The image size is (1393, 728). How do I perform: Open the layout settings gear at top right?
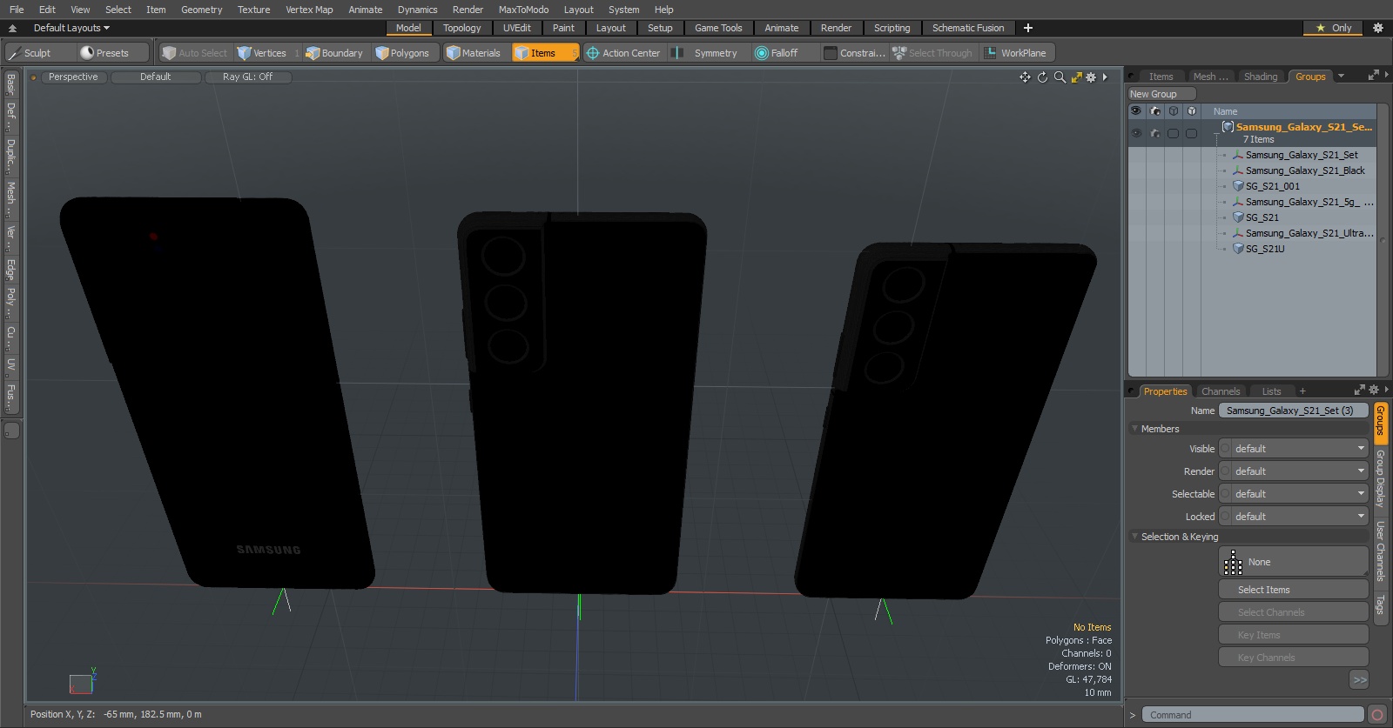click(x=1378, y=28)
